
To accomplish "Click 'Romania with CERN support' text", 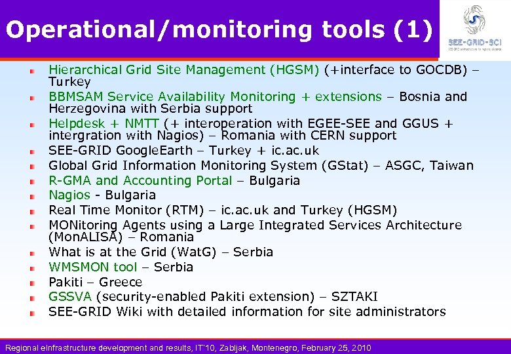I will coord(309,135).
